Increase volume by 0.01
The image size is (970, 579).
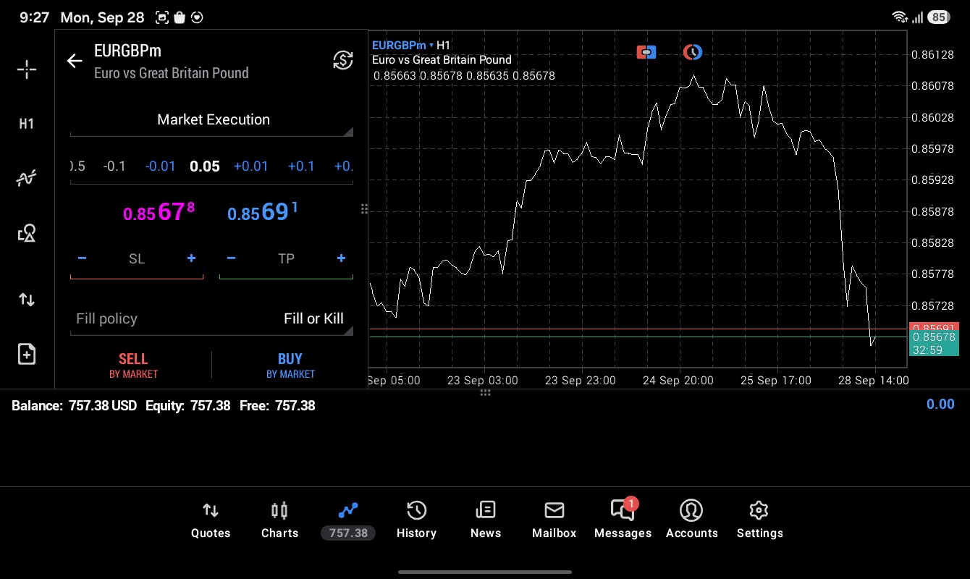pos(250,166)
